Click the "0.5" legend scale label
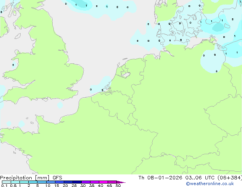This screenshot has height=187, width=242. tap(13, 185)
